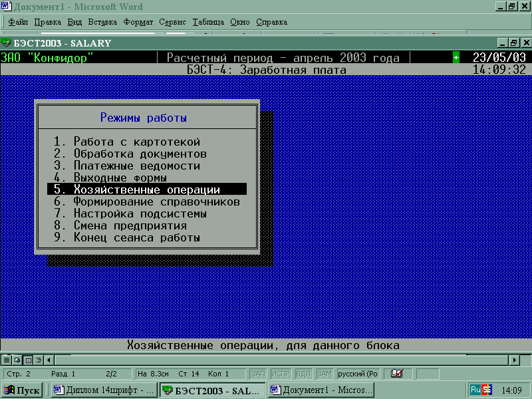Click the БЭСТ2003 app icon in its title bar

6,43
